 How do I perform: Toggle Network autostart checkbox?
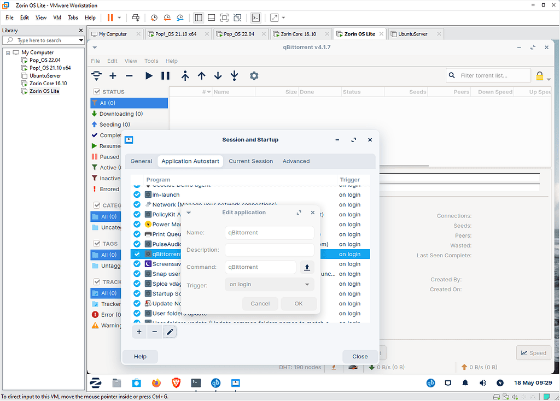[137, 204]
